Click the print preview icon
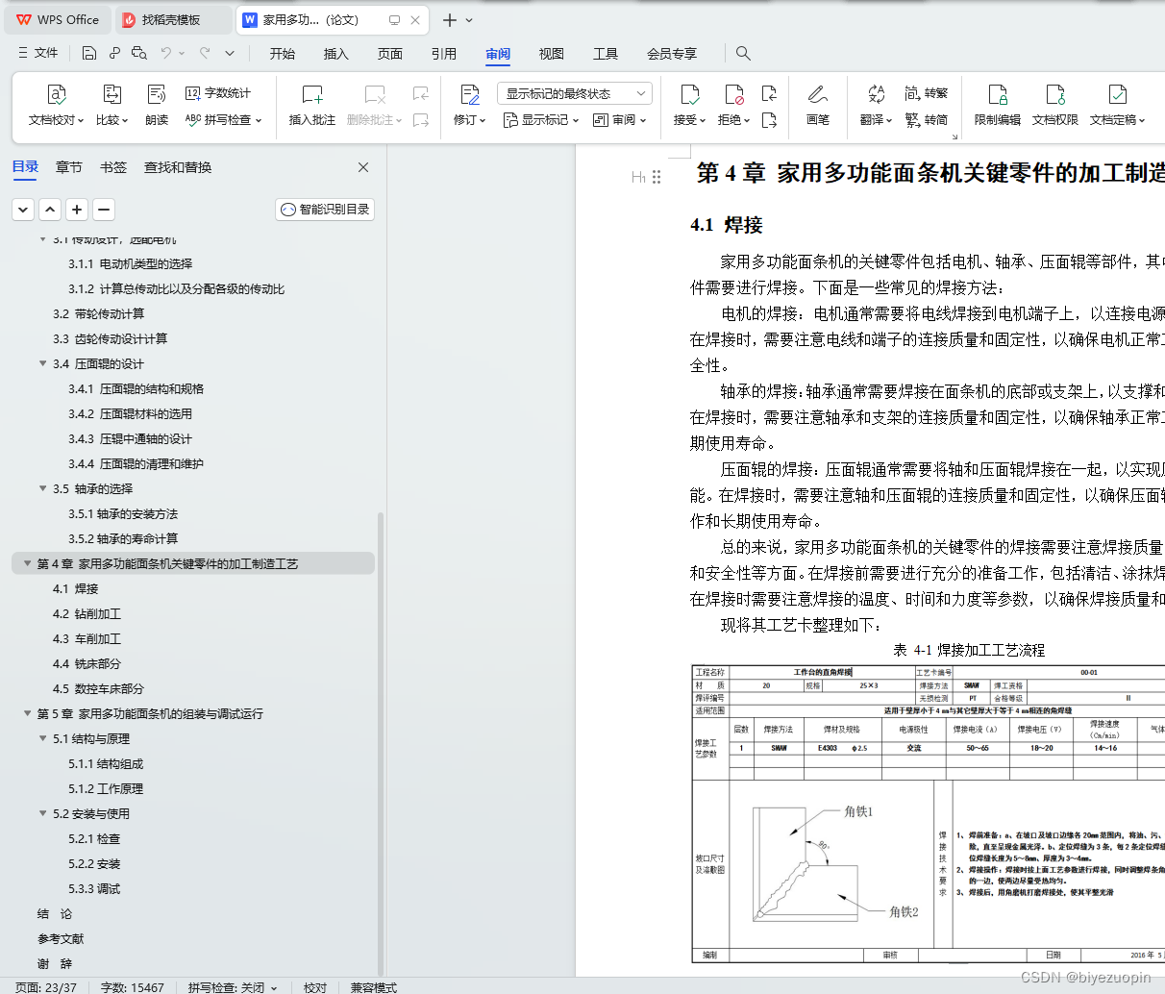This screenshot has width=1165, height=994. (x=139, y=53)
